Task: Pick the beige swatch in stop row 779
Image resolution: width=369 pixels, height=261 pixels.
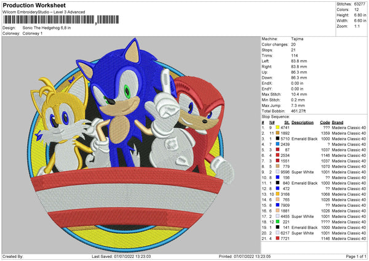Action: pyautogui.click(x=277, y=166)
